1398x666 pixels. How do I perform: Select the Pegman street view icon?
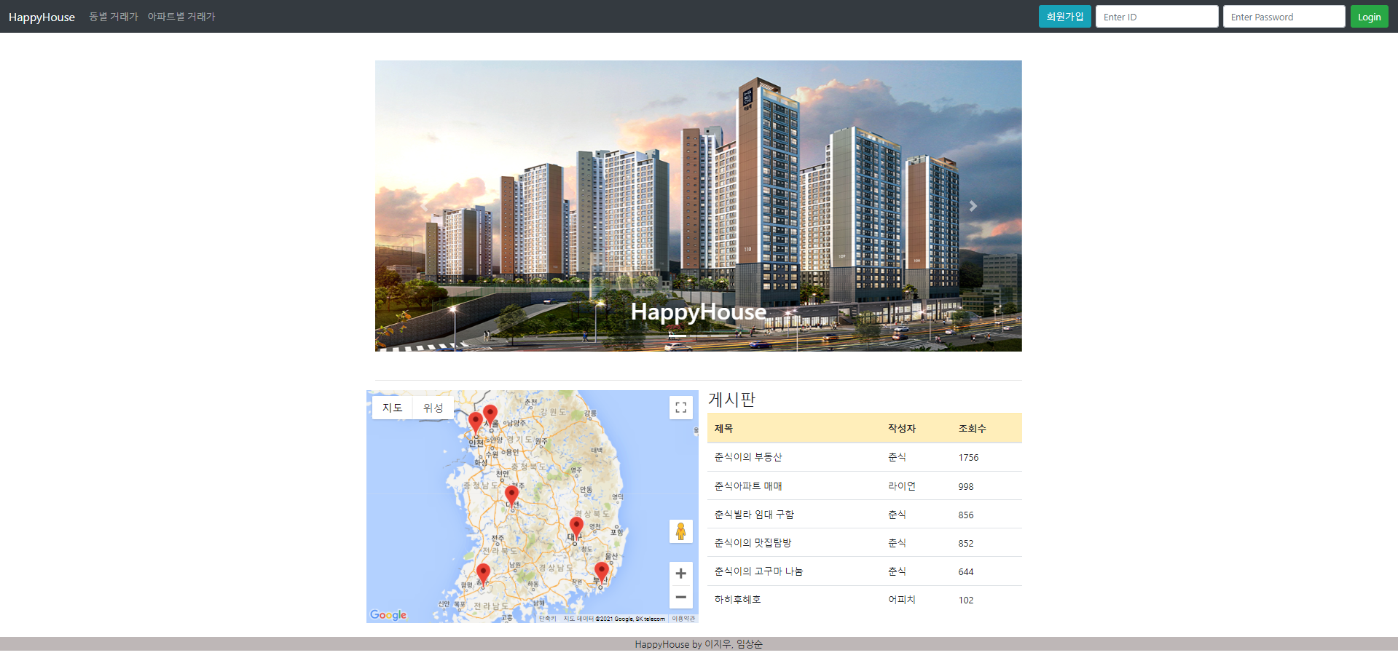(x=680, y=531)
